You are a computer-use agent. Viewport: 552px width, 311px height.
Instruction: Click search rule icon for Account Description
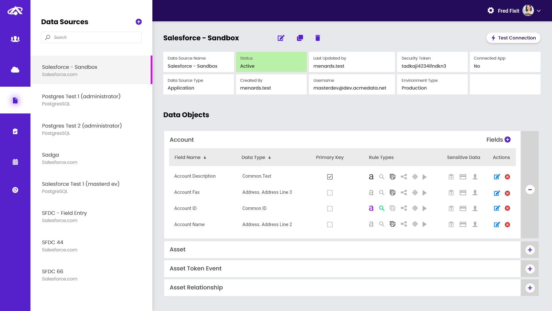pyautogui.click(x=382, y=177)
